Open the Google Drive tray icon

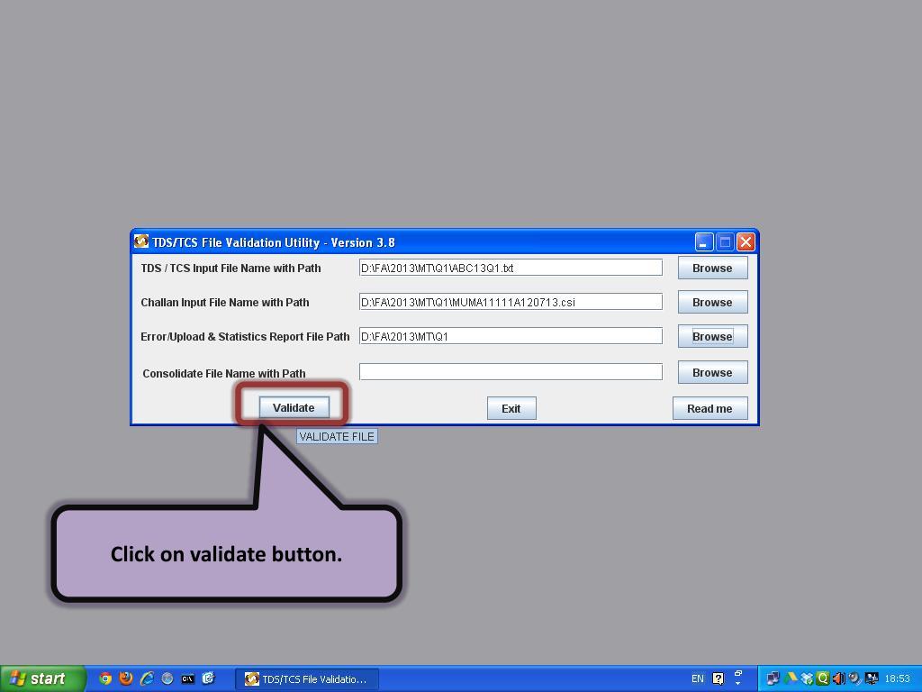point(791,678)
